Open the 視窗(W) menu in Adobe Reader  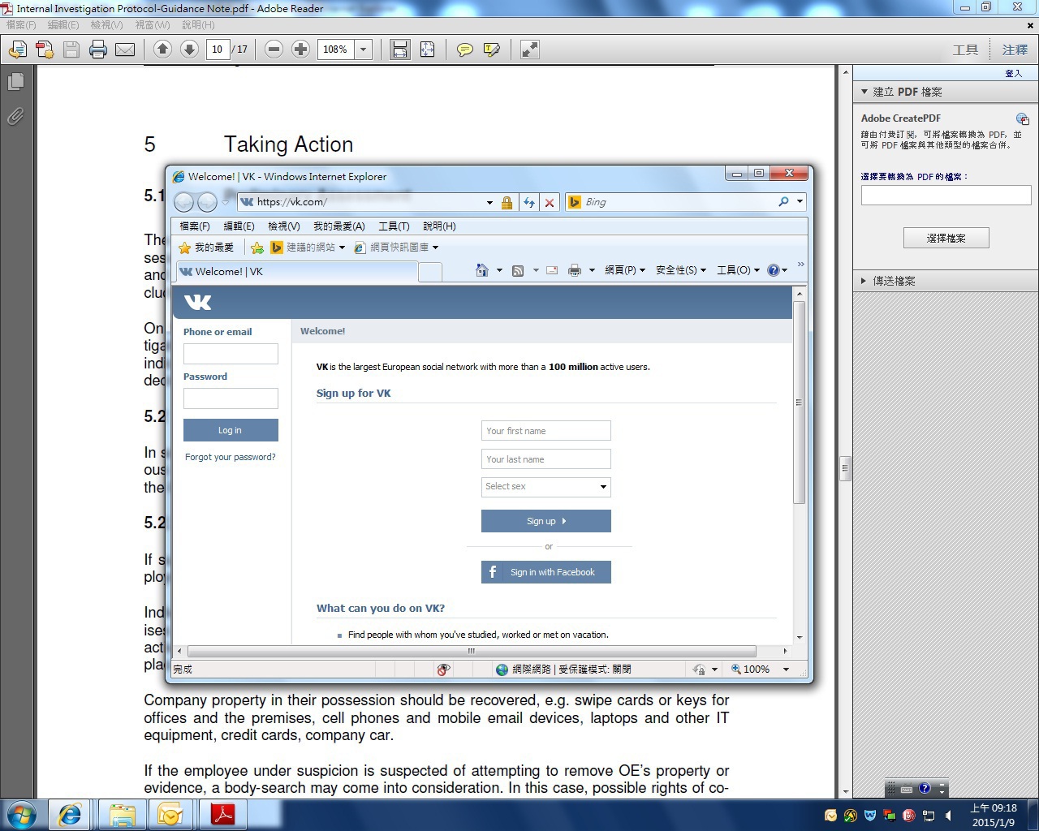(x=153, y=25)
